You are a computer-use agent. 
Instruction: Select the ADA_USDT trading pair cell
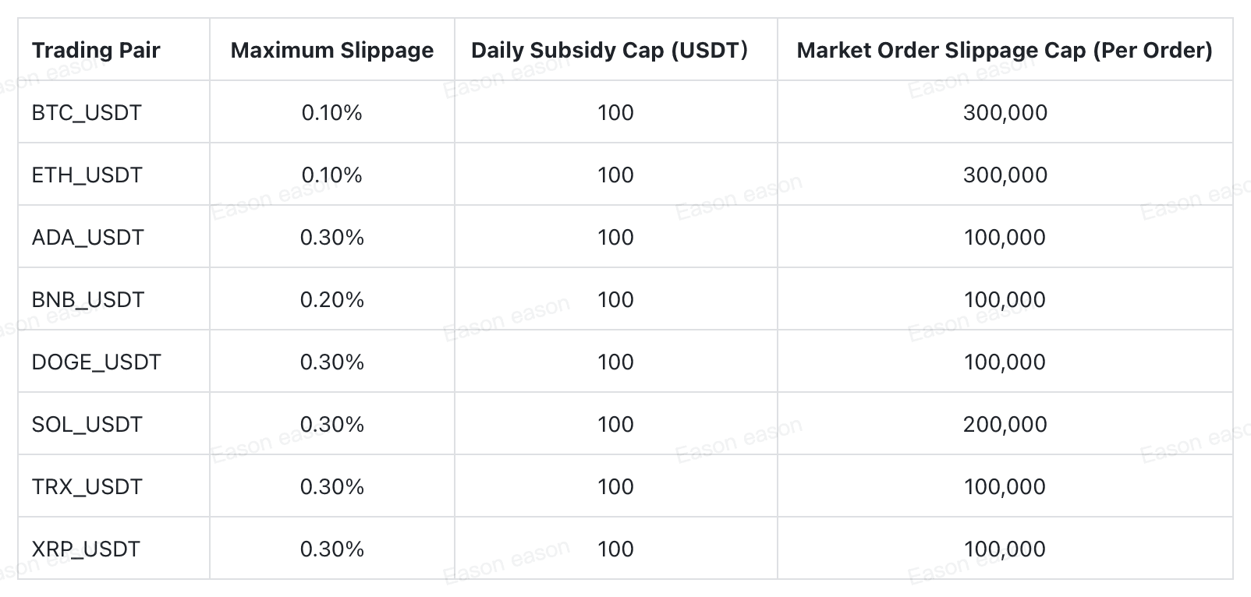click(88, 237)
